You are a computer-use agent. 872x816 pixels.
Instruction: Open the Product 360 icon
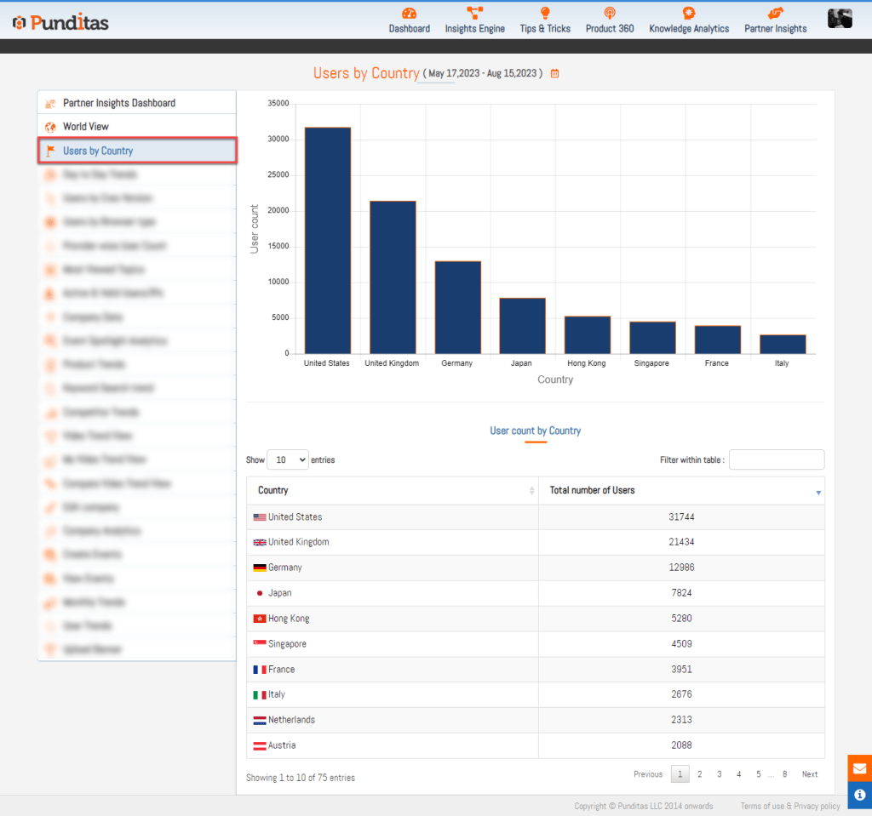pos(609,14)
